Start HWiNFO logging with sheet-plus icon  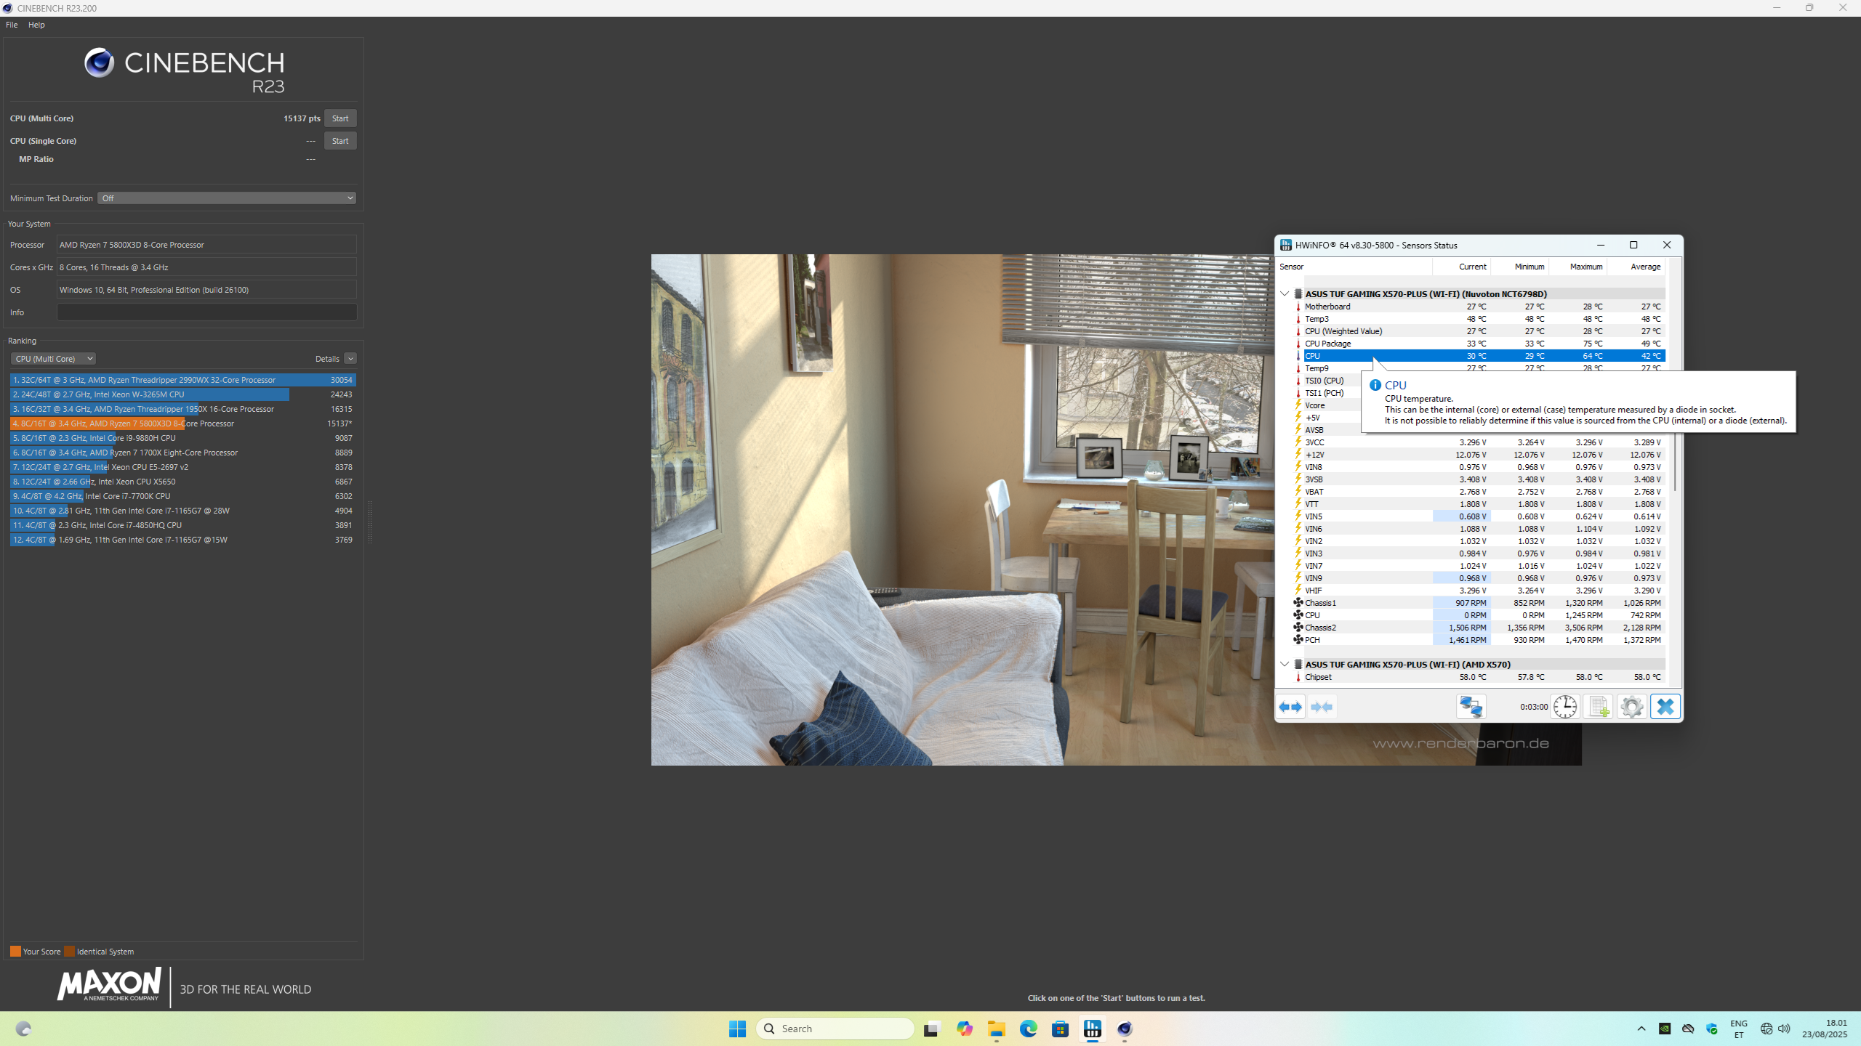(x=1598, y=707)
